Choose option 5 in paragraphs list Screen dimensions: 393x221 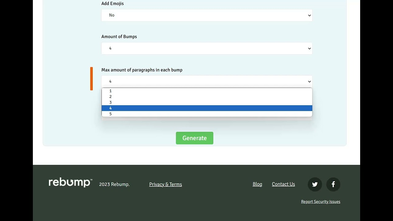(207, 114)
